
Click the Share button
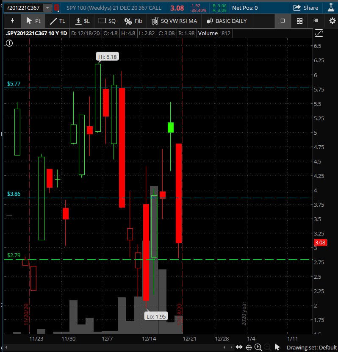click(x=306, y=8)
